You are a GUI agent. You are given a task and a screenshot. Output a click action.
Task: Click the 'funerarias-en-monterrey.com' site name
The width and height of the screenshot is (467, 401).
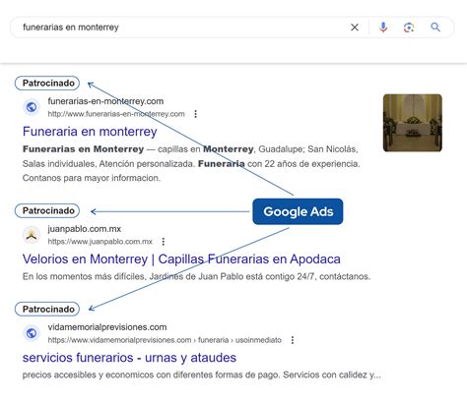[105, 101]
